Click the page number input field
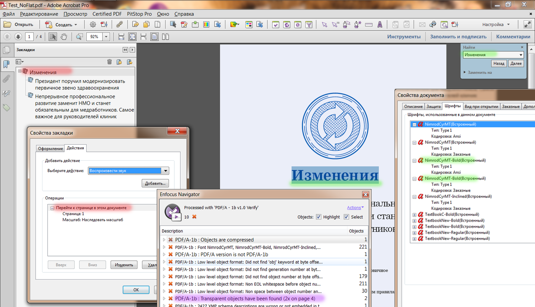Image resolution: width=535 pixels, height=307 pixels. (x=29, y=37)
